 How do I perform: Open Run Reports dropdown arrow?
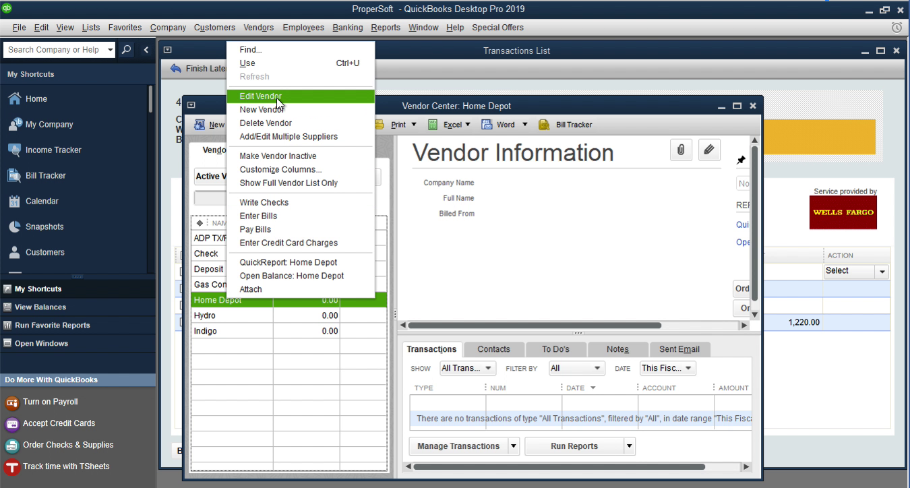630,446
